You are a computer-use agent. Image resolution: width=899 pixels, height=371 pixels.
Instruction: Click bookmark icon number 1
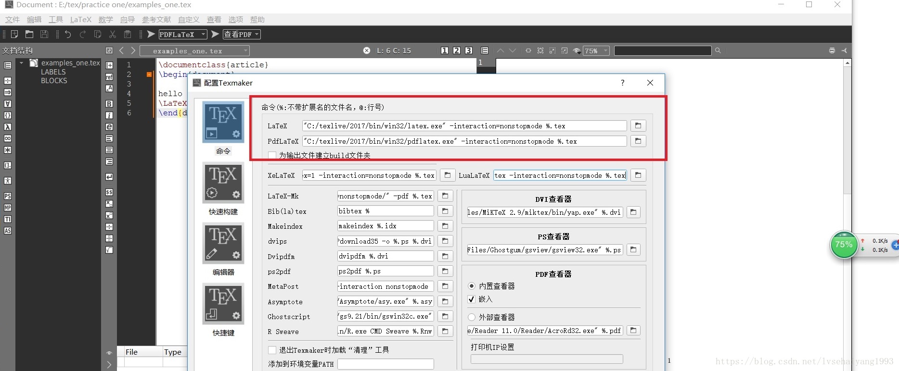click(445, 50)
